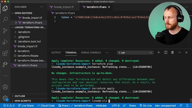Screen dimensions: 192x108
Task: Collapse the LINODE-TERRAFORM-IM... folder section
Action: pos(30,27)
